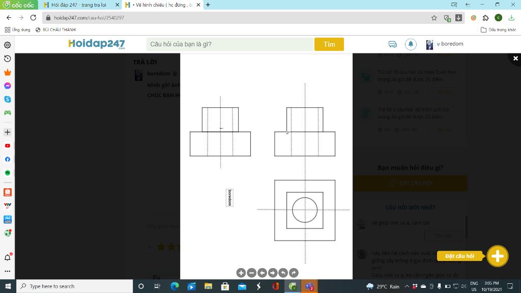
Task: Zoom in with the viewer plus button
Action: pos(241,273)
